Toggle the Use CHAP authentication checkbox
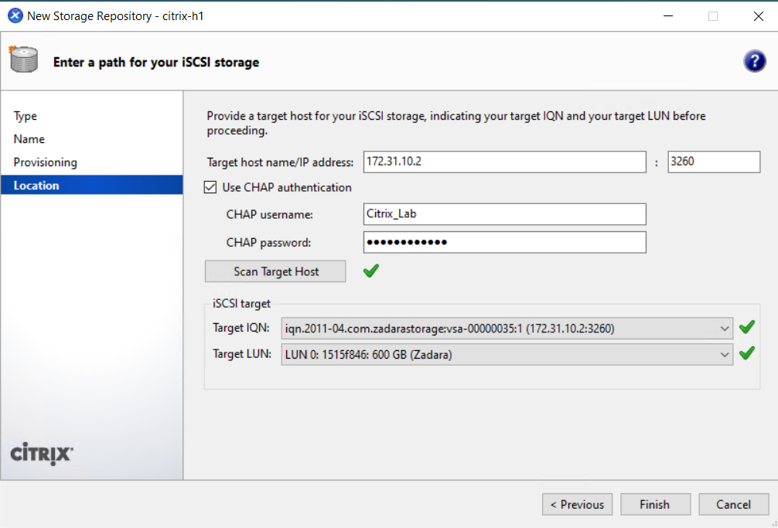 (210, 187)
